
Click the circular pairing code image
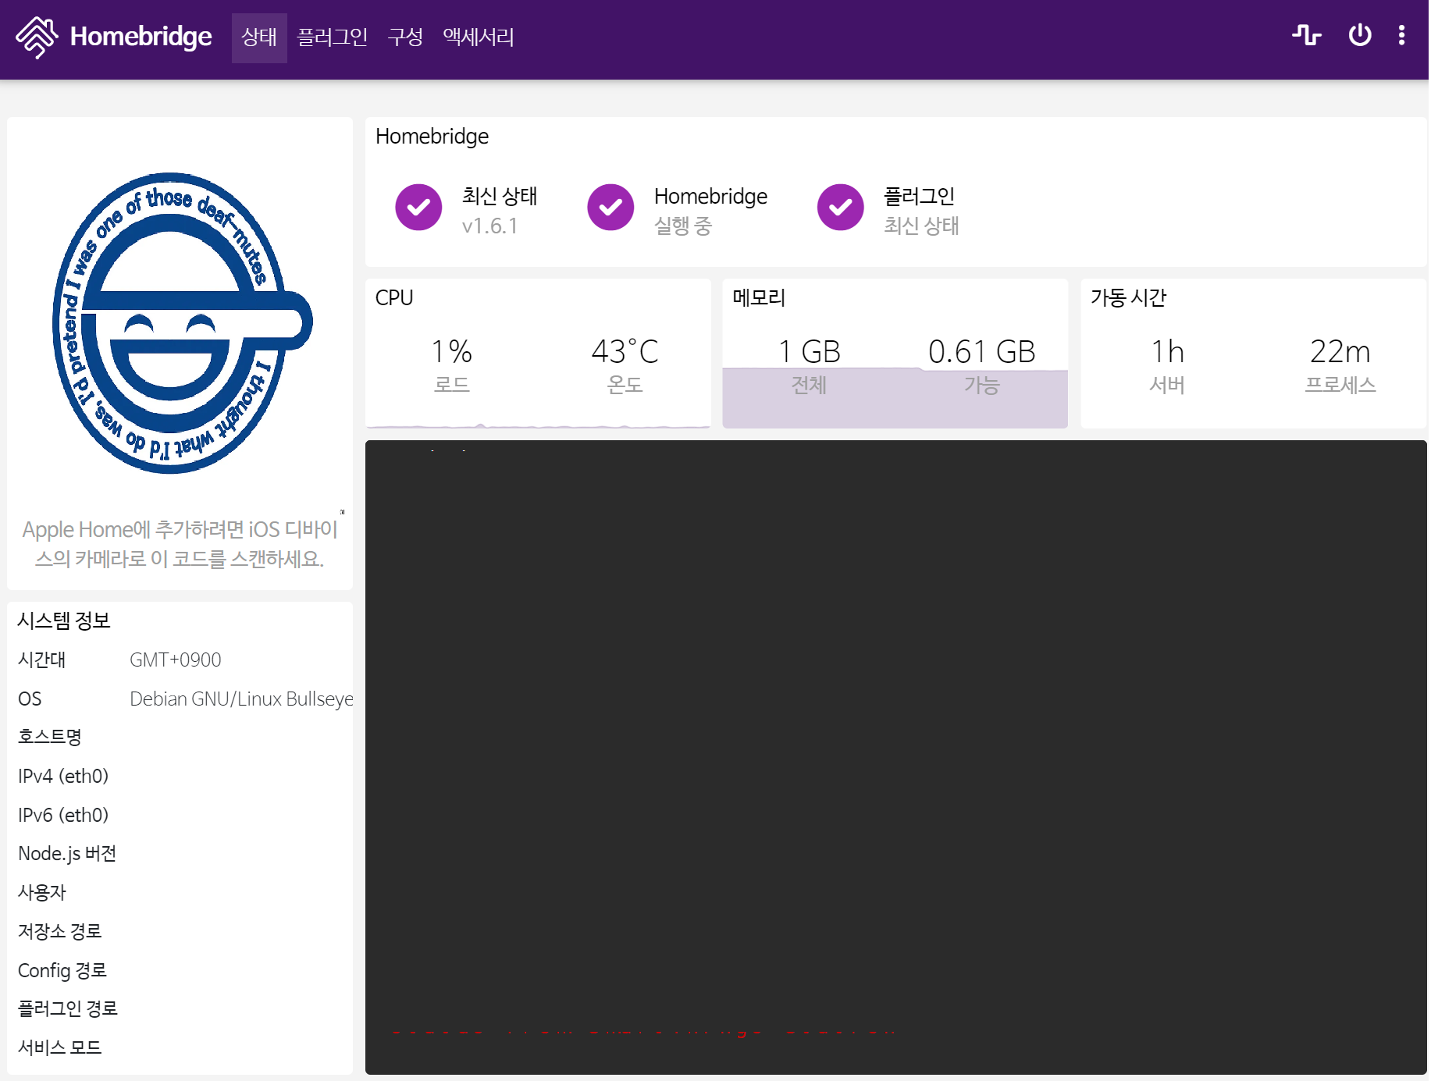(181, 322)
